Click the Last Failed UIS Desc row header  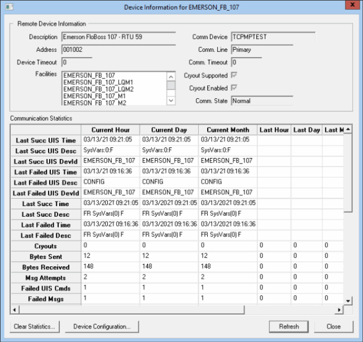[46, 183]
